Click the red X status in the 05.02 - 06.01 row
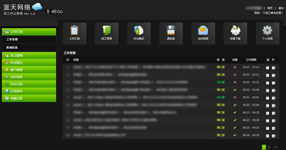This screenshot has height=150, width=286. point(235,98)
